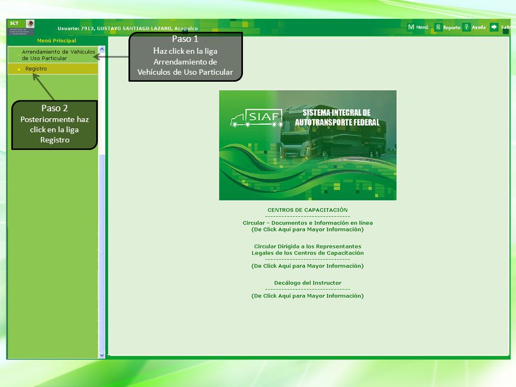The width and height of the screenshot is (516, 387).
Task: Click the Sistema Integral de Autotransporte banner image
Action: (x=307, y=145)
